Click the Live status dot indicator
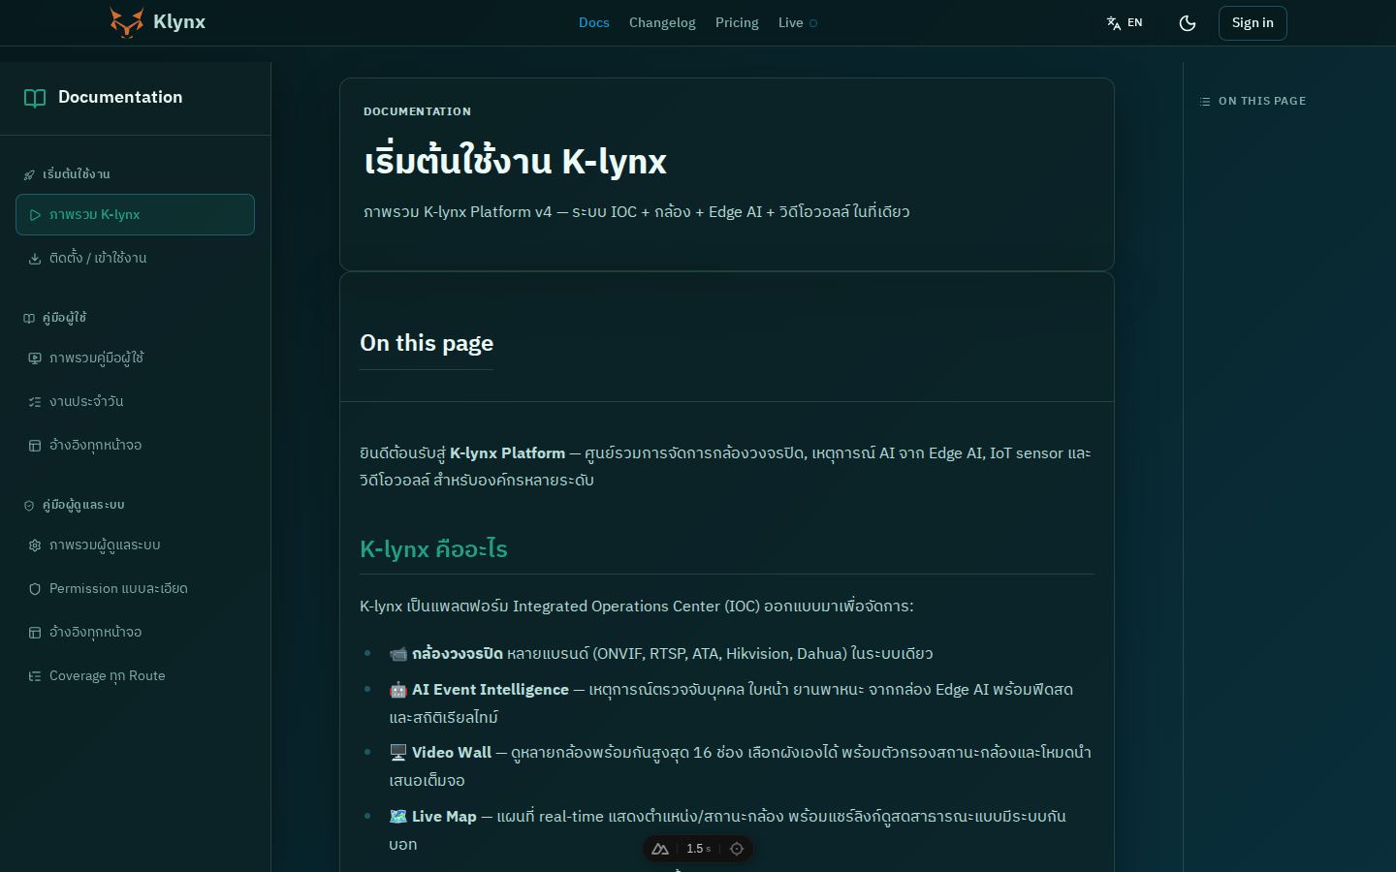This screenshot has width=1396, height=872. (x=813, y=23)
